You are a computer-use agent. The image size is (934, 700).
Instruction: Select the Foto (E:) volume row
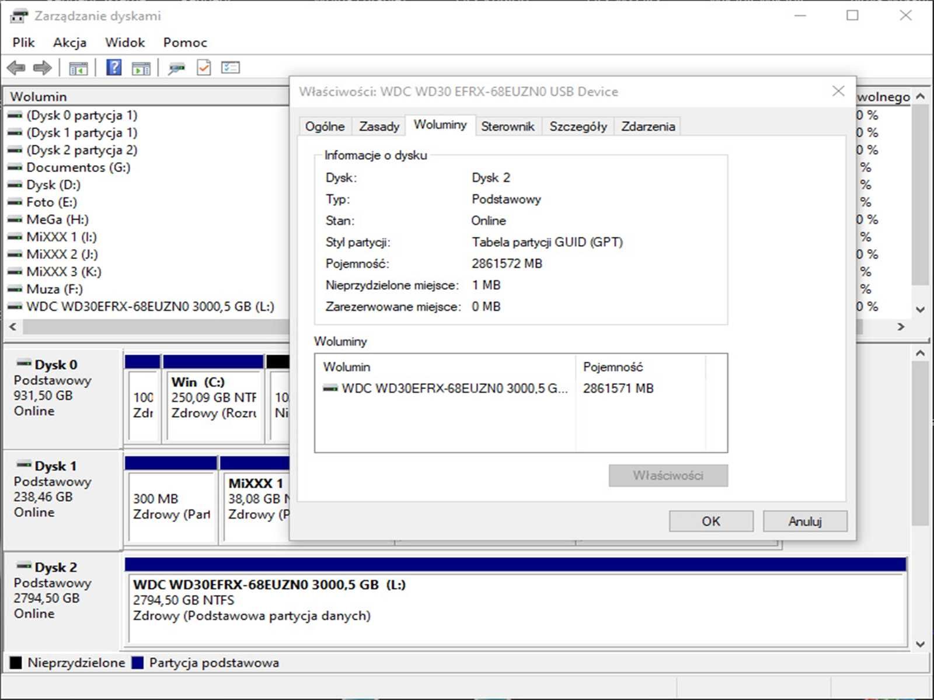pos(43,202)
